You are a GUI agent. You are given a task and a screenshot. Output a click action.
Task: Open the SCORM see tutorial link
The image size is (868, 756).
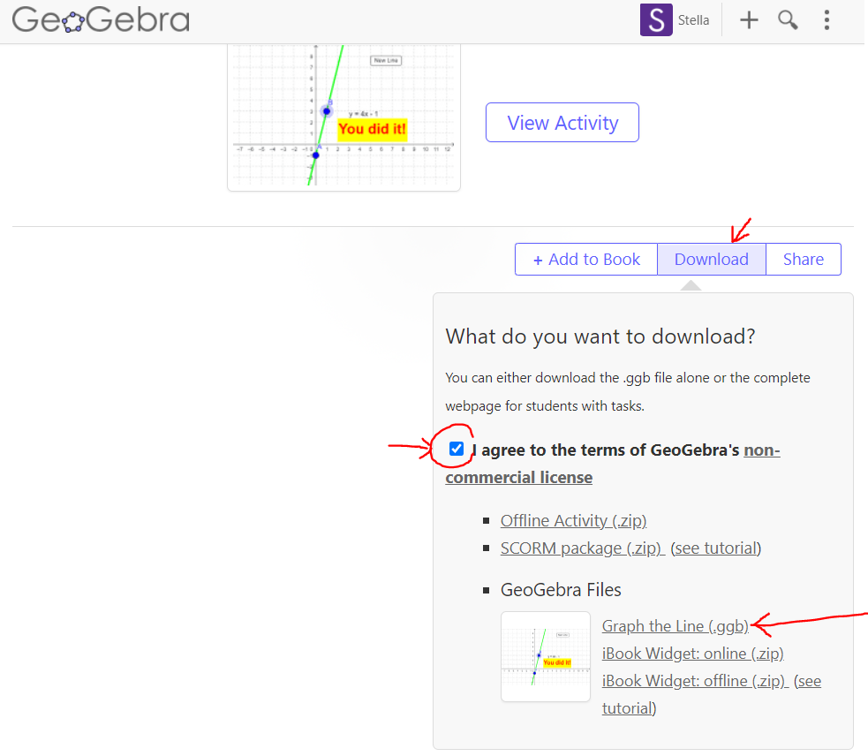point(715,548)
